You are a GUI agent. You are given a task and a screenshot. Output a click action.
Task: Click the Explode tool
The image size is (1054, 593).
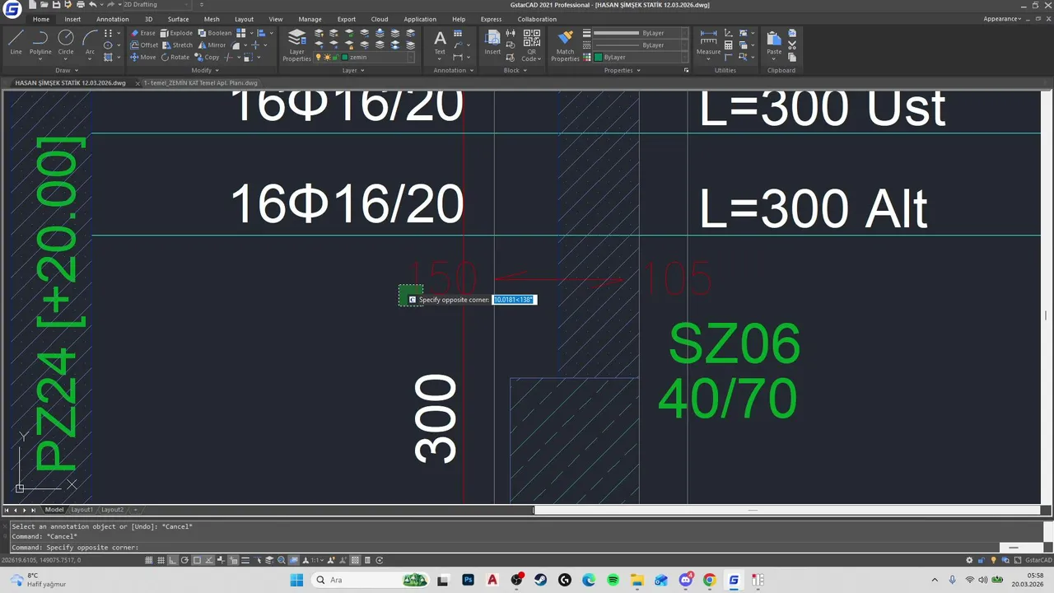click(176, 33)
